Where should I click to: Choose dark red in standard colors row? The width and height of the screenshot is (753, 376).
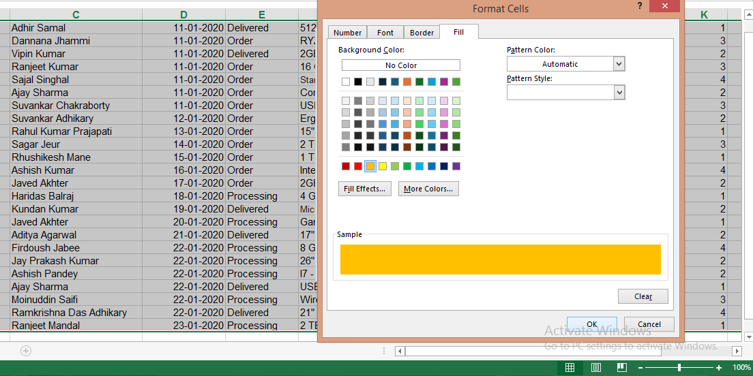[x=346, y=166]
